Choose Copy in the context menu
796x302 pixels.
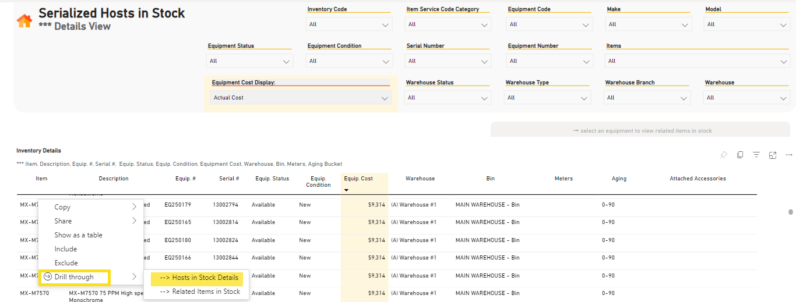[x=91, y=207]
